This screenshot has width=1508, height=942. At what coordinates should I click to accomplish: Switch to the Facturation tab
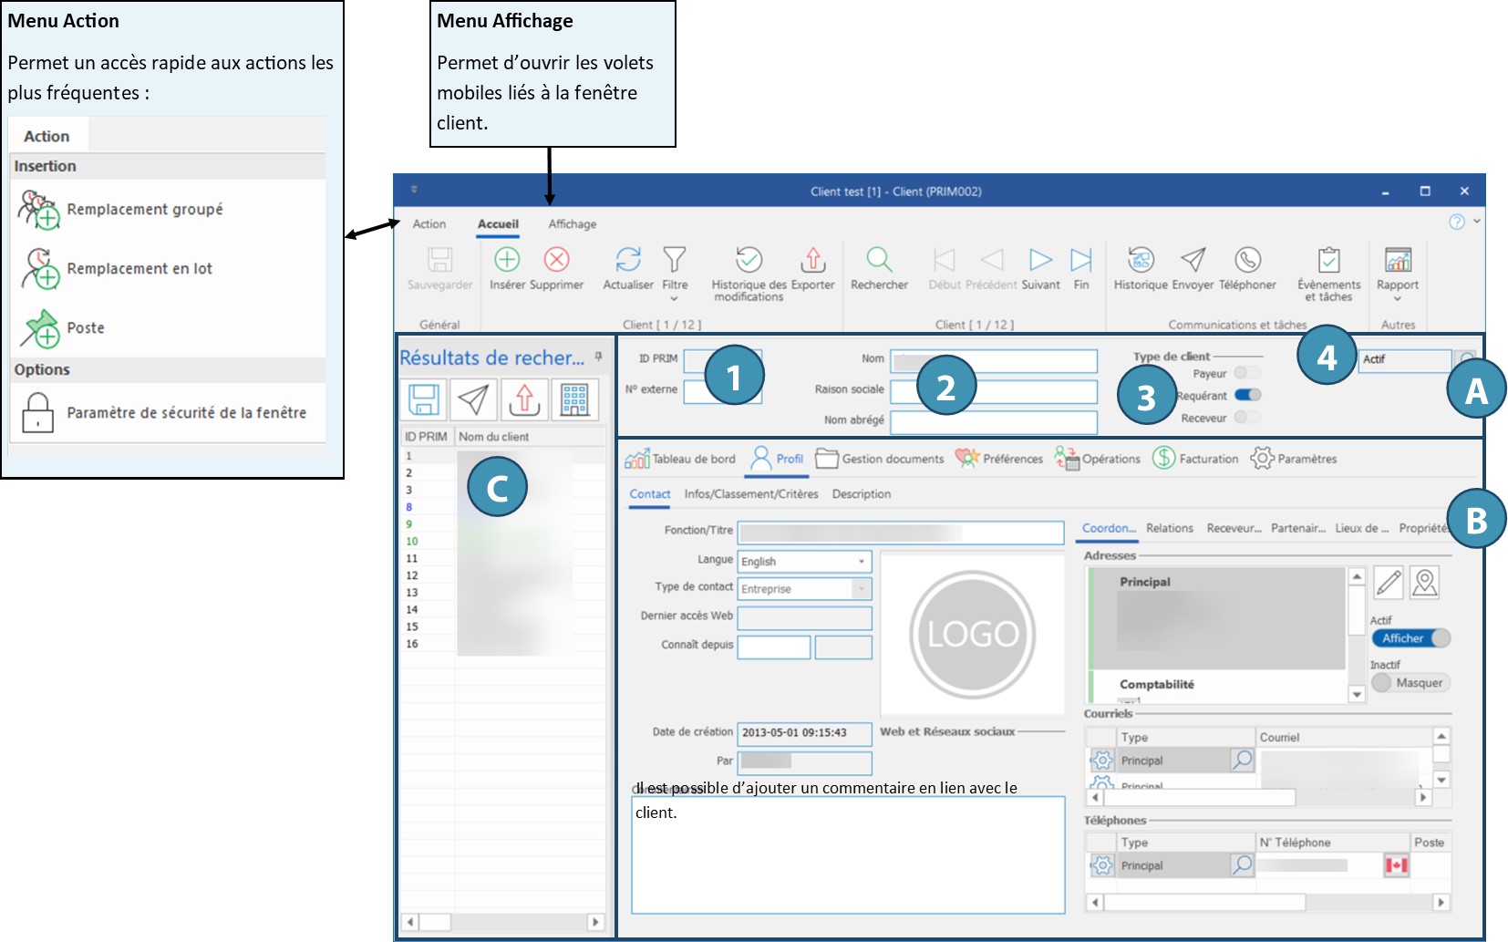[x=1195, y=459]
